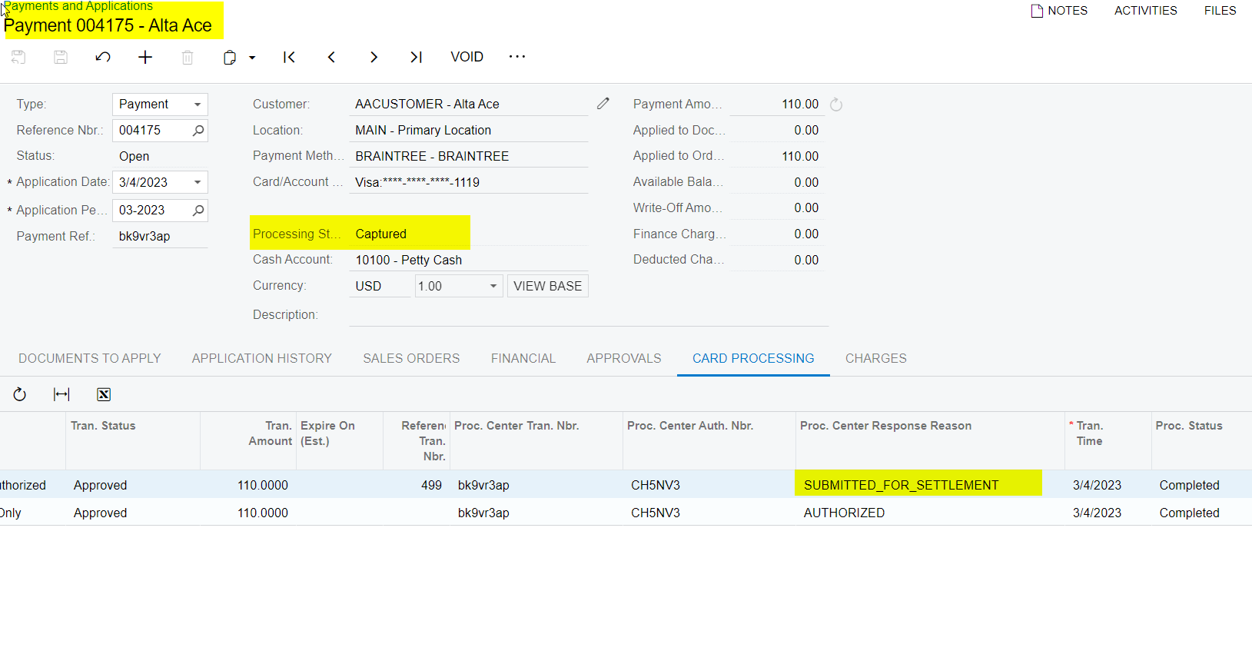Go to the next record
The height and width of the screenshot is (654, 1252).
[374, 57]
